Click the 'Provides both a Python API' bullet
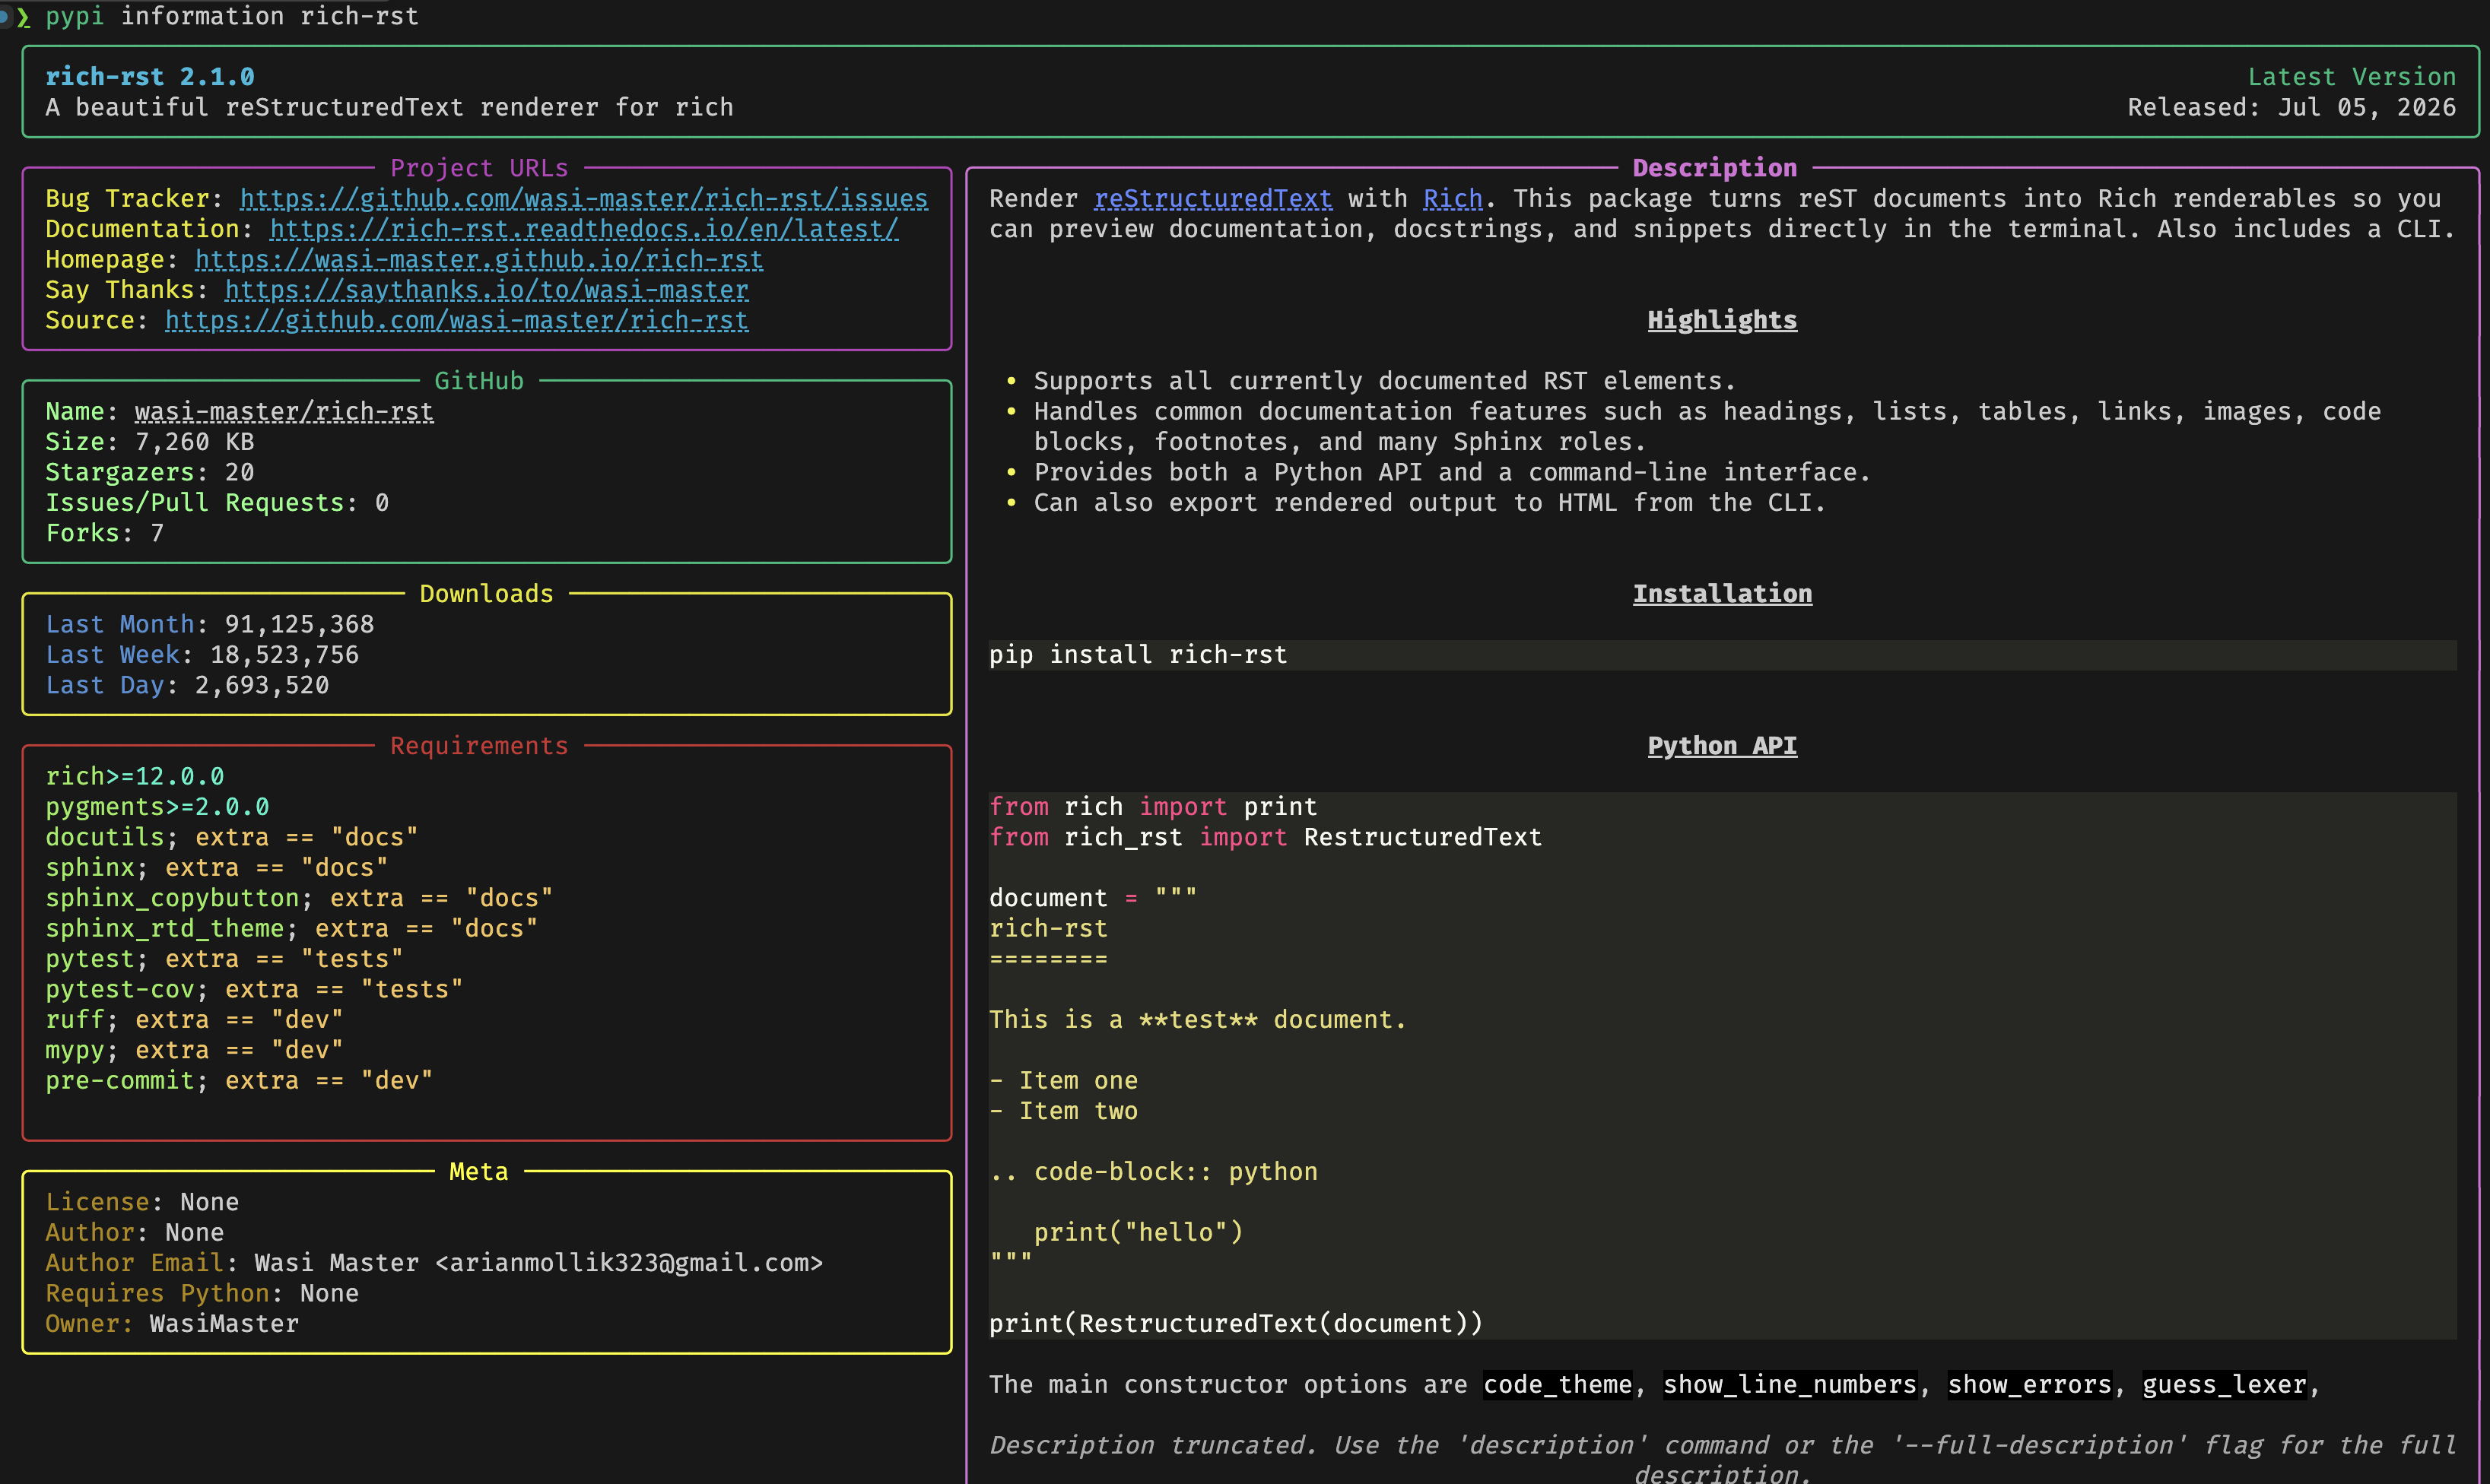The height and width of the screenshot is (1484, 2490). point(1453,472)
